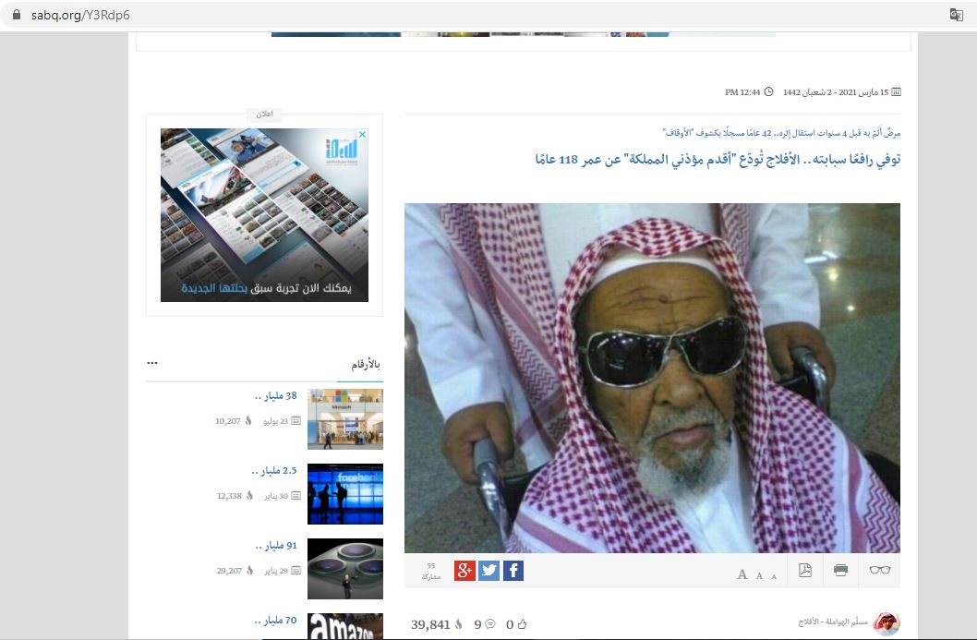
Task: Share the article on Google Plus
Action: coord(464,571)
